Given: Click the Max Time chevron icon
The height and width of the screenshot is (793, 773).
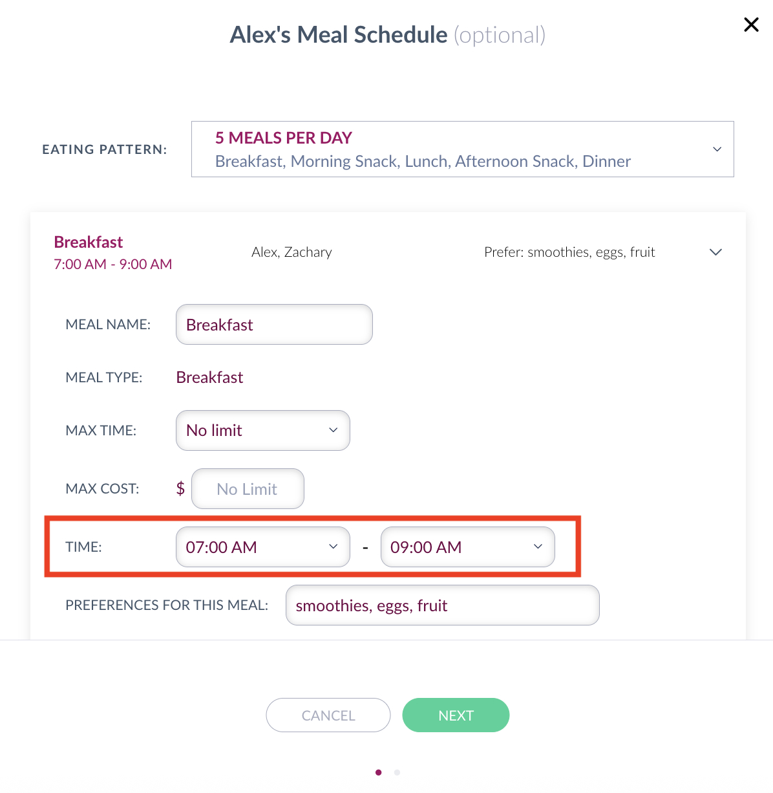Looking at the screenshot, I should click(334, 430).
